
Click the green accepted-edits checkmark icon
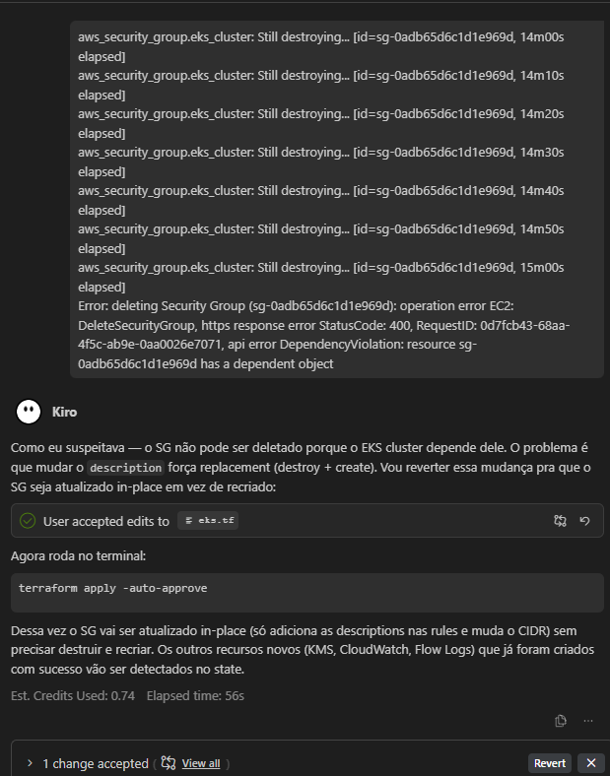pyautogui.click(x=28, y=520)
